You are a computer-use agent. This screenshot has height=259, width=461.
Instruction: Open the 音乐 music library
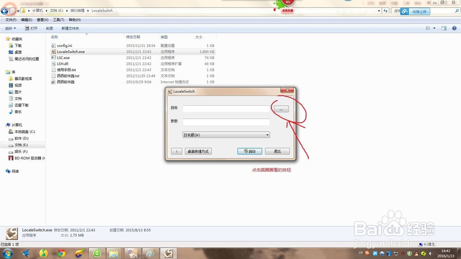(x=18, y=112)
